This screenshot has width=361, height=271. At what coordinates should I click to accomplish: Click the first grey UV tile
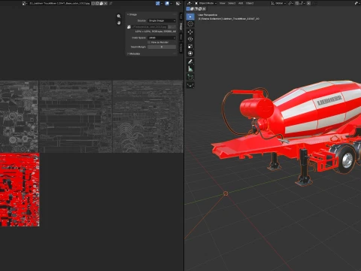point(19,117)
